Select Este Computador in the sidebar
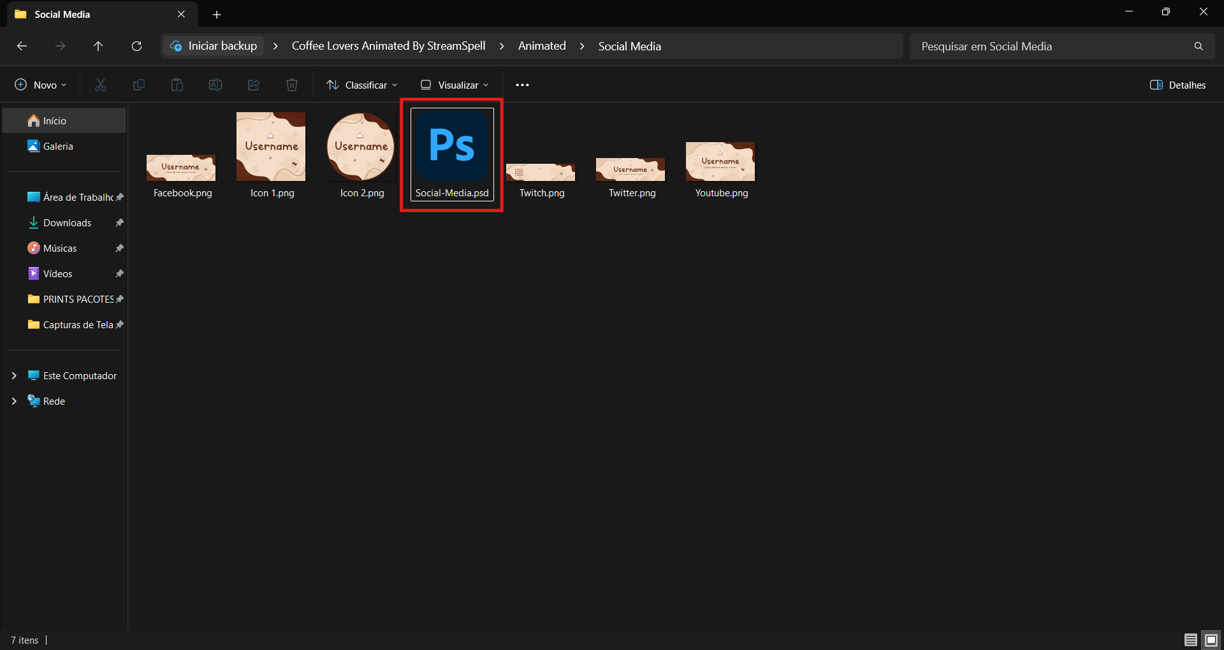This screenshot has height=650, width=1224. click(x=73, y=376)
